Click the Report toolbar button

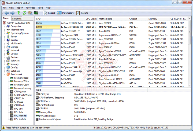click(x=49, y=13)
